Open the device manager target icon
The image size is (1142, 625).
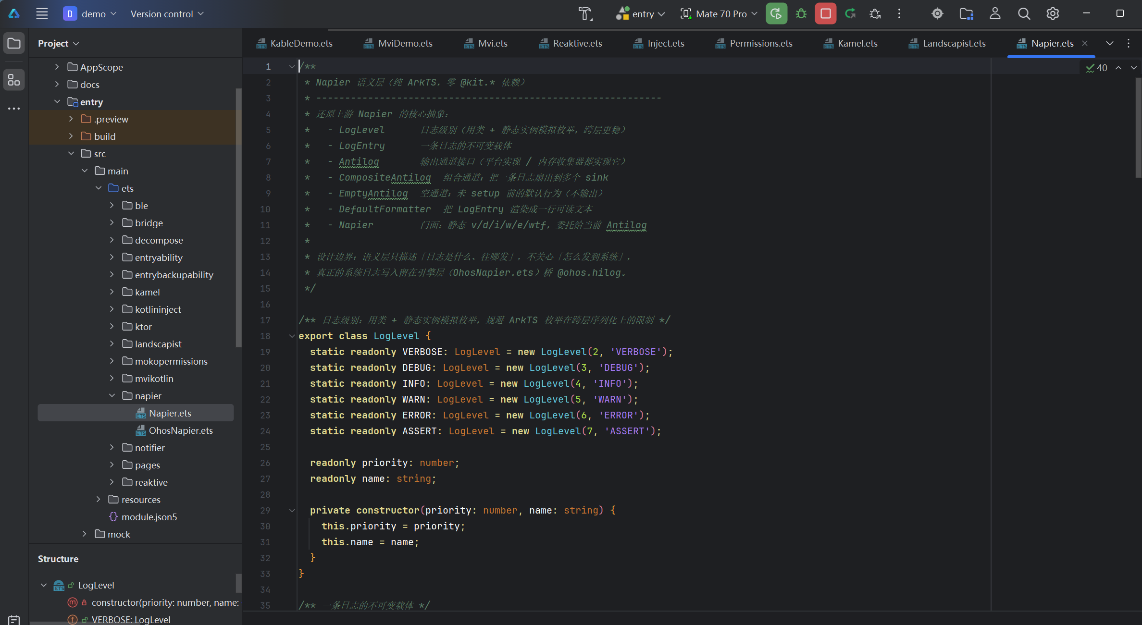[937, 13]
